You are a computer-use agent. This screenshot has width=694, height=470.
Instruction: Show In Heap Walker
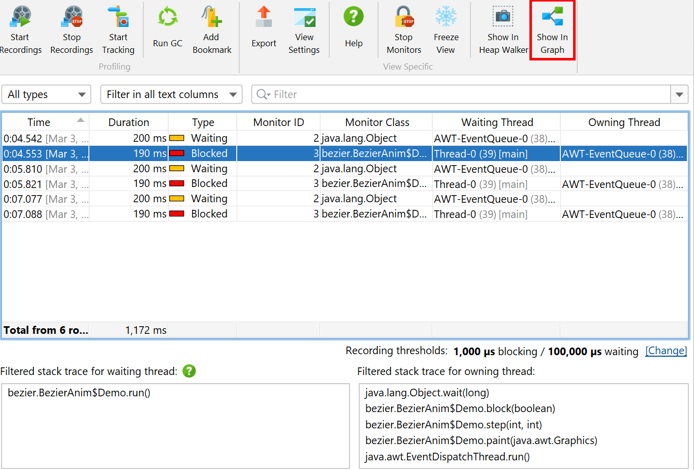tap(503, 30)
